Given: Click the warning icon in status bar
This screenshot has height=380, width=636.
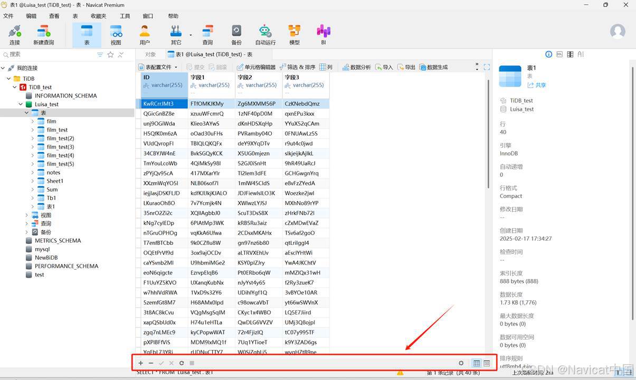Looking at the screenshot, I should (x=400, y=373).
